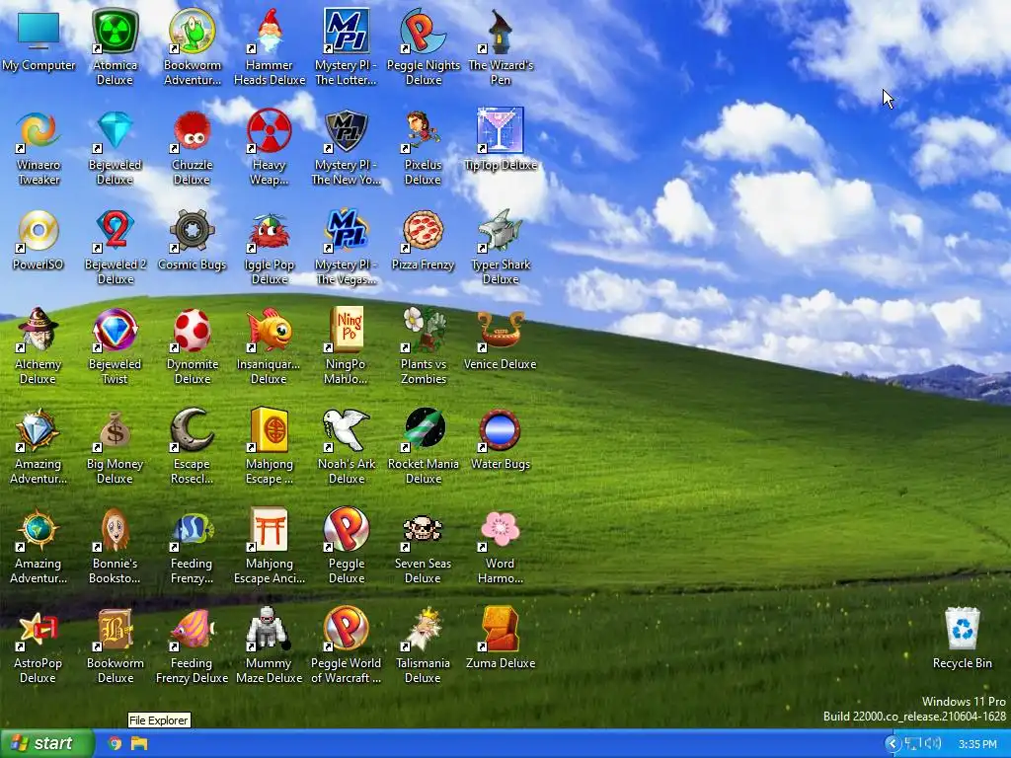Click Feeding Frenzy blue fish icon
The width and height of the screenshot is (1011, 758).
click(193, 530)
